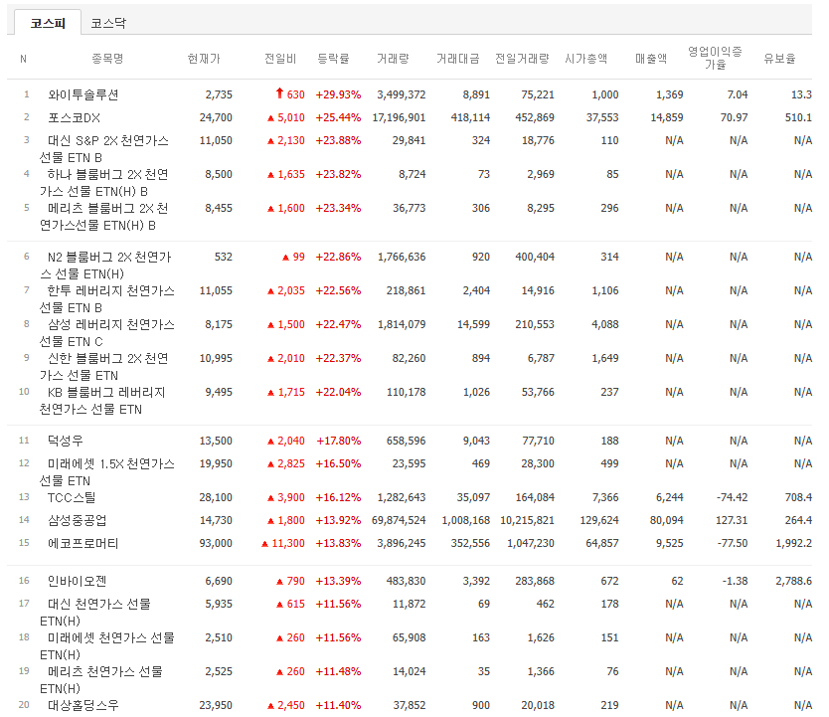Open N2 블룸버그 2X 천연가스 선물 ETN(H)

[105, 266]
